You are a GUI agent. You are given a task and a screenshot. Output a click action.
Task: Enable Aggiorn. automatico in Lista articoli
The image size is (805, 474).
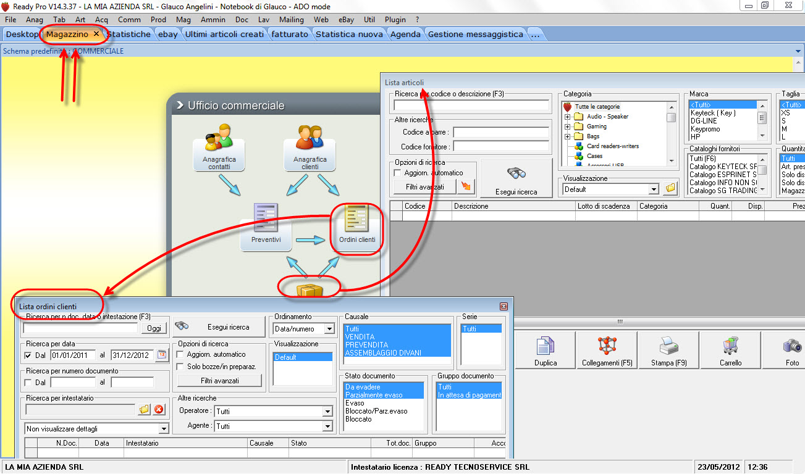pos(398,173)
